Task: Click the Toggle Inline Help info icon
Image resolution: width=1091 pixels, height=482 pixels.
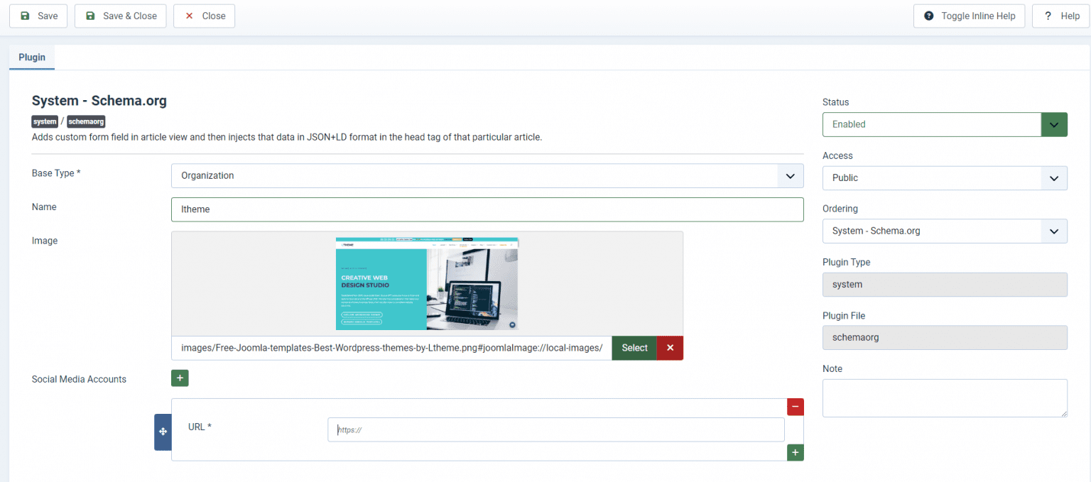Action: pyautogui.click(x=930, y=16)
